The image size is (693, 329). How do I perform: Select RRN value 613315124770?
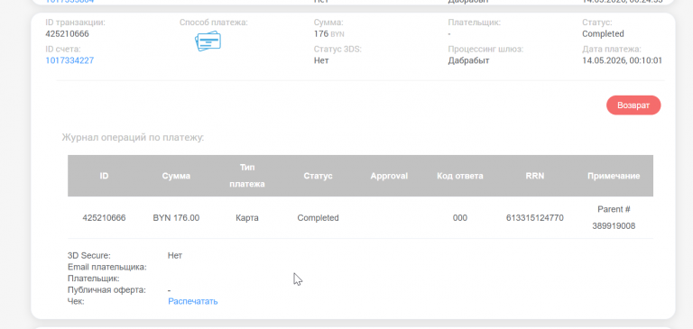pyautogui.click(x=535, y=218)
